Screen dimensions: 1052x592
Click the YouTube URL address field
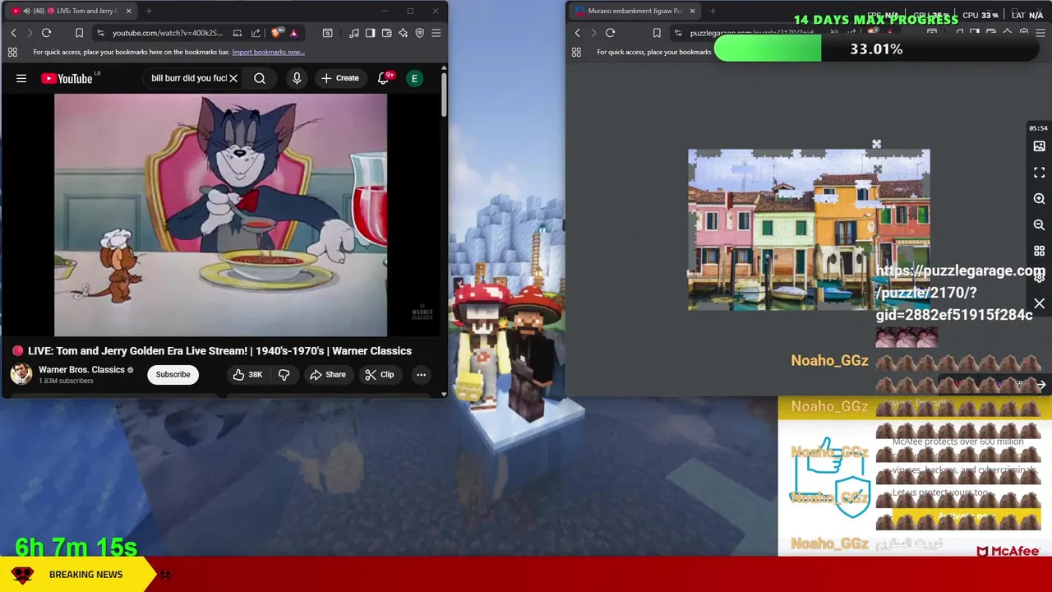[168, 33]
